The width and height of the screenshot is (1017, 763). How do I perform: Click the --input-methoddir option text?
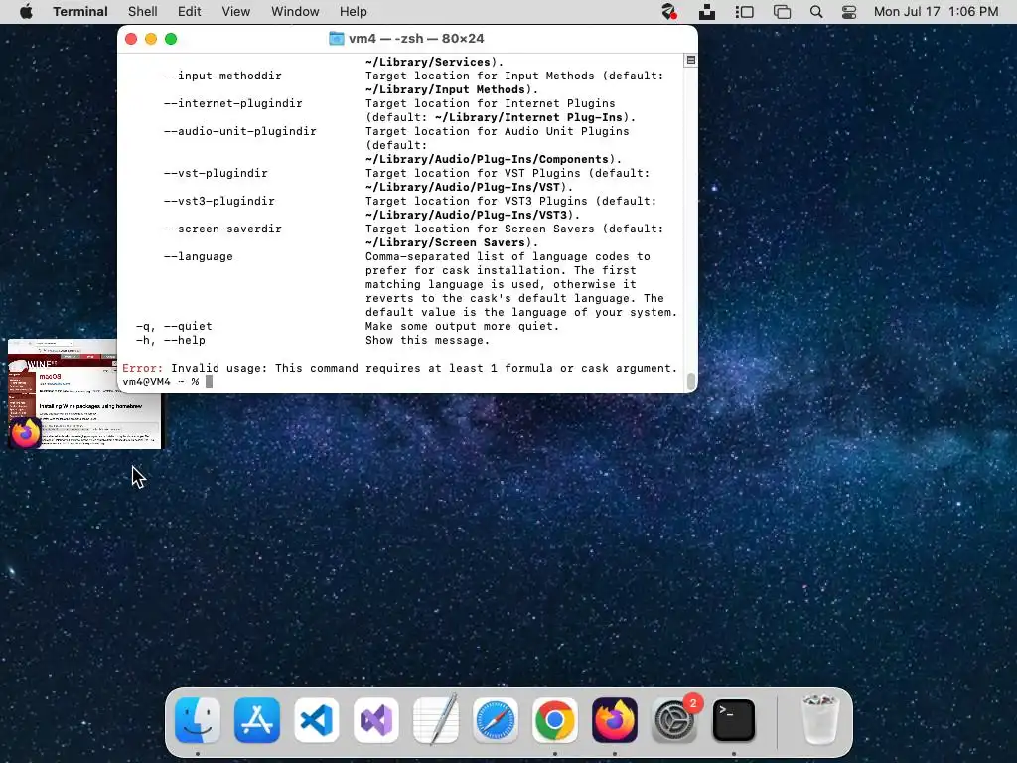(x=222, y=76)
